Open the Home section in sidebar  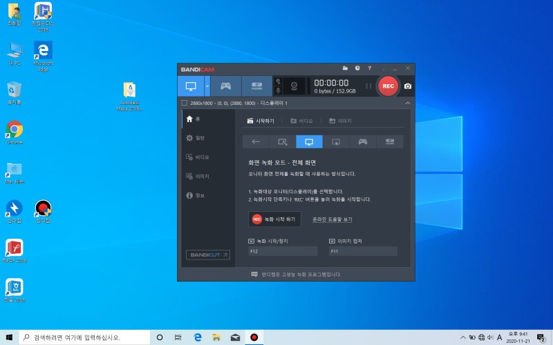click(208, 119)
